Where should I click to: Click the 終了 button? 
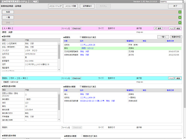176,6
